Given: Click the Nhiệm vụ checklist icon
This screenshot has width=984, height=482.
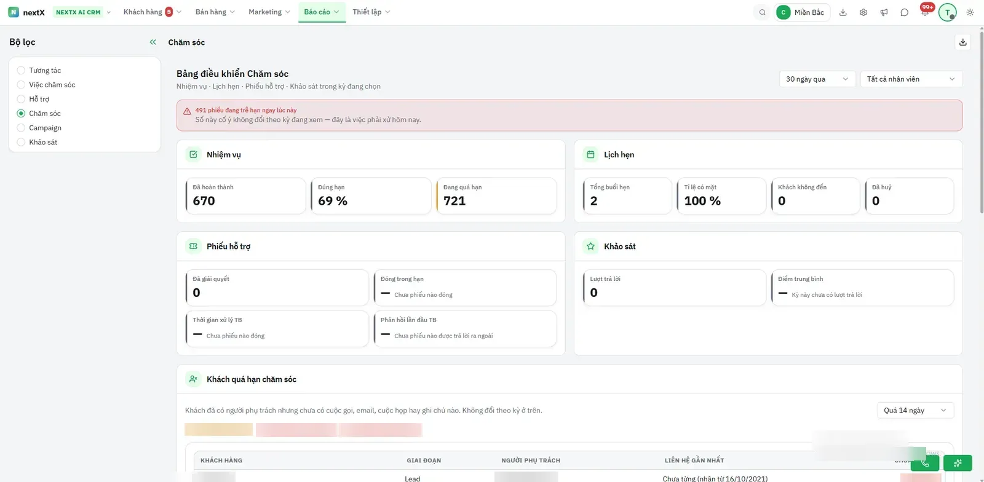Looking at the screenshot, I should pos(193,154).
